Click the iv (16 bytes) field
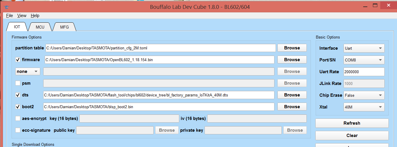 [257, 118]
